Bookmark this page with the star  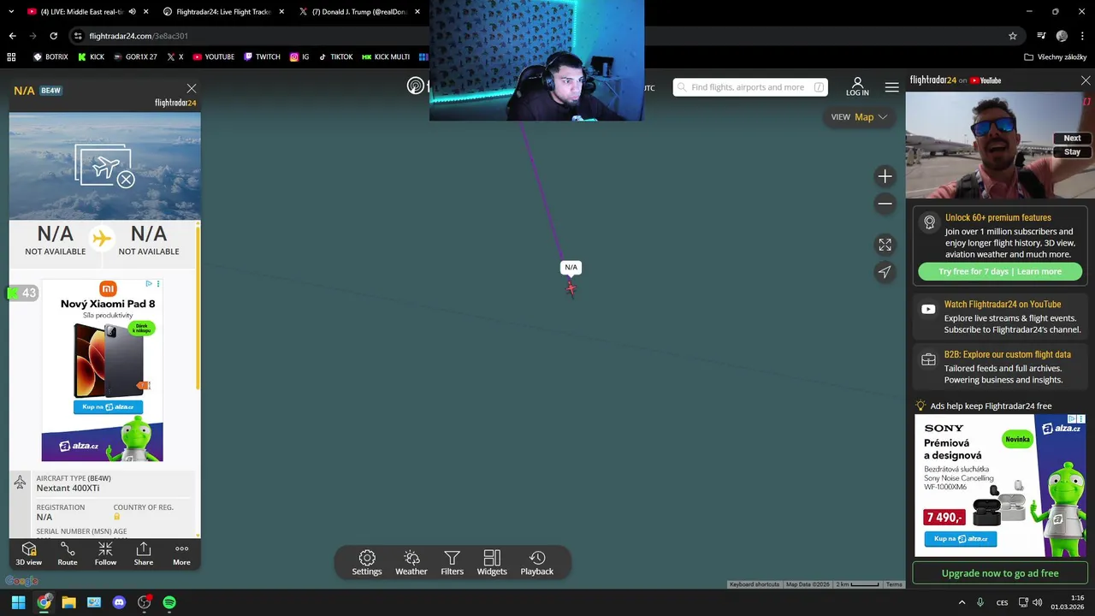pyautogui.click(x=1013, y=36)
